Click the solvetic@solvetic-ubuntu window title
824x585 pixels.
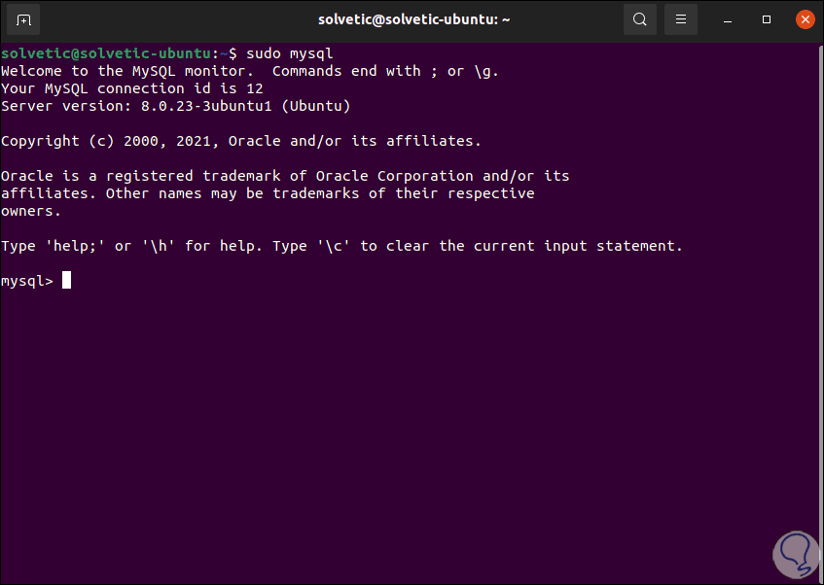point(412,19)
